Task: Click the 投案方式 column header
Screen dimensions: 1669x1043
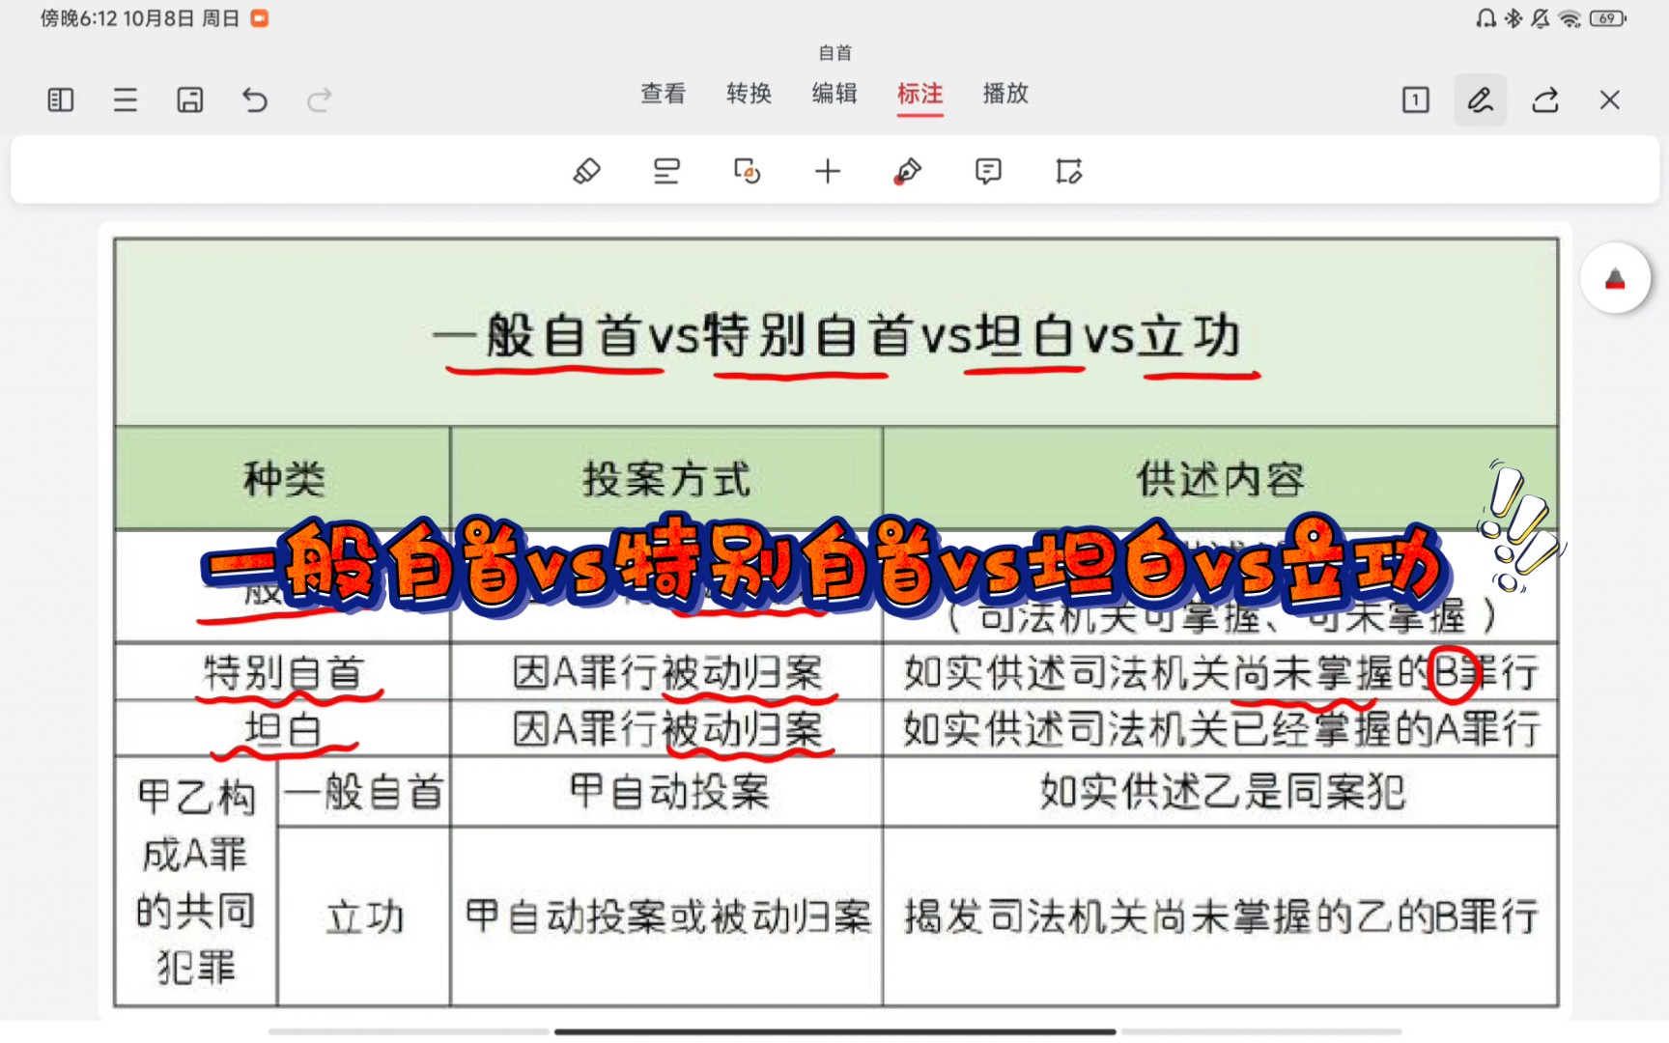Action: [x=666, y=479]
